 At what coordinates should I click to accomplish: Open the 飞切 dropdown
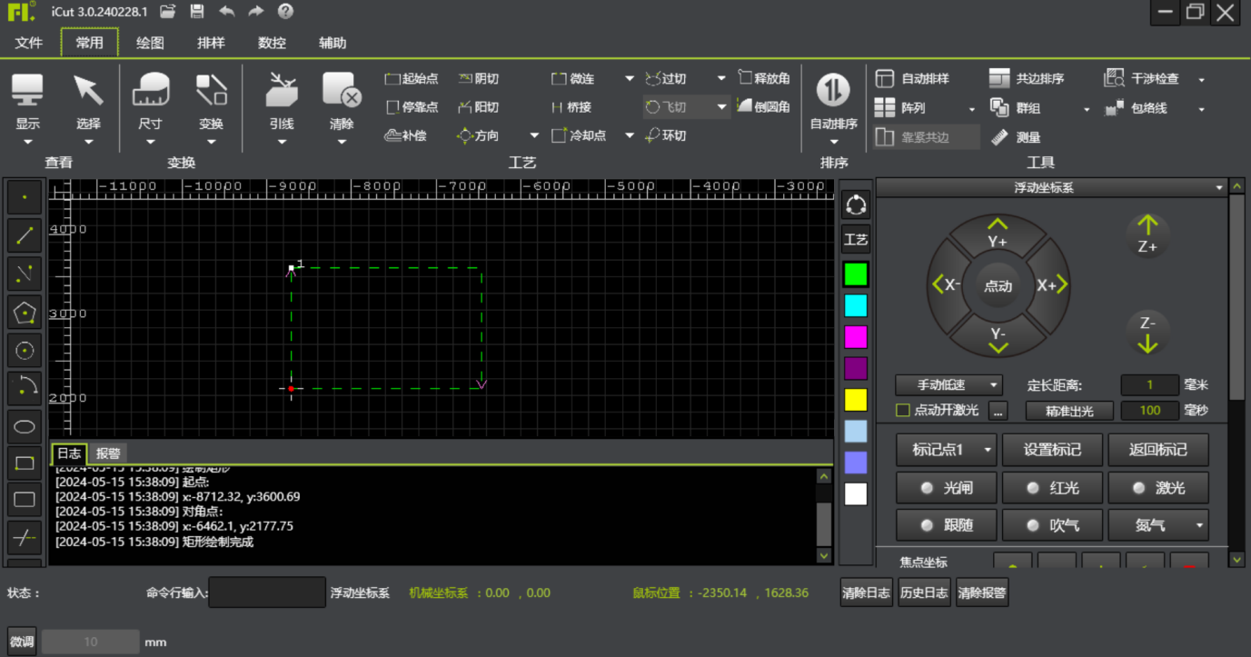coord(721,107)
